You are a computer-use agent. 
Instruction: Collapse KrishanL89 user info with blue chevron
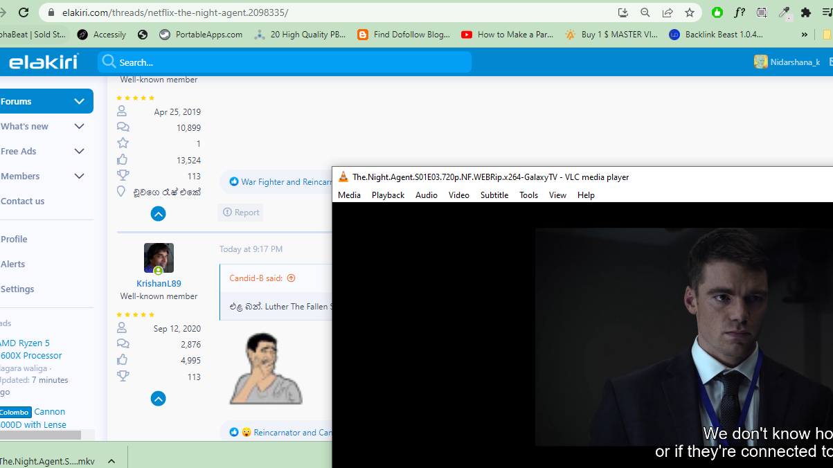[159, 399]
